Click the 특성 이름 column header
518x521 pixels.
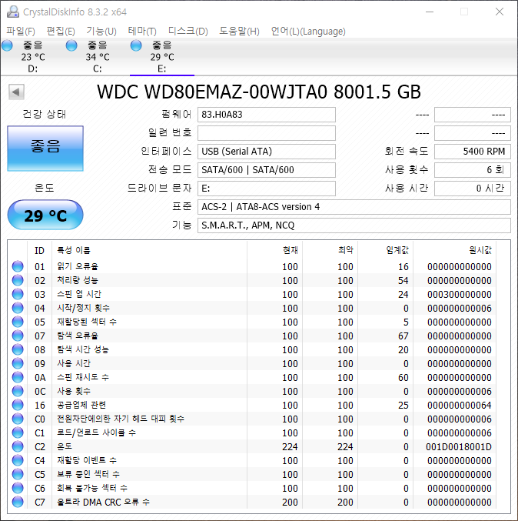click(149, 250)
